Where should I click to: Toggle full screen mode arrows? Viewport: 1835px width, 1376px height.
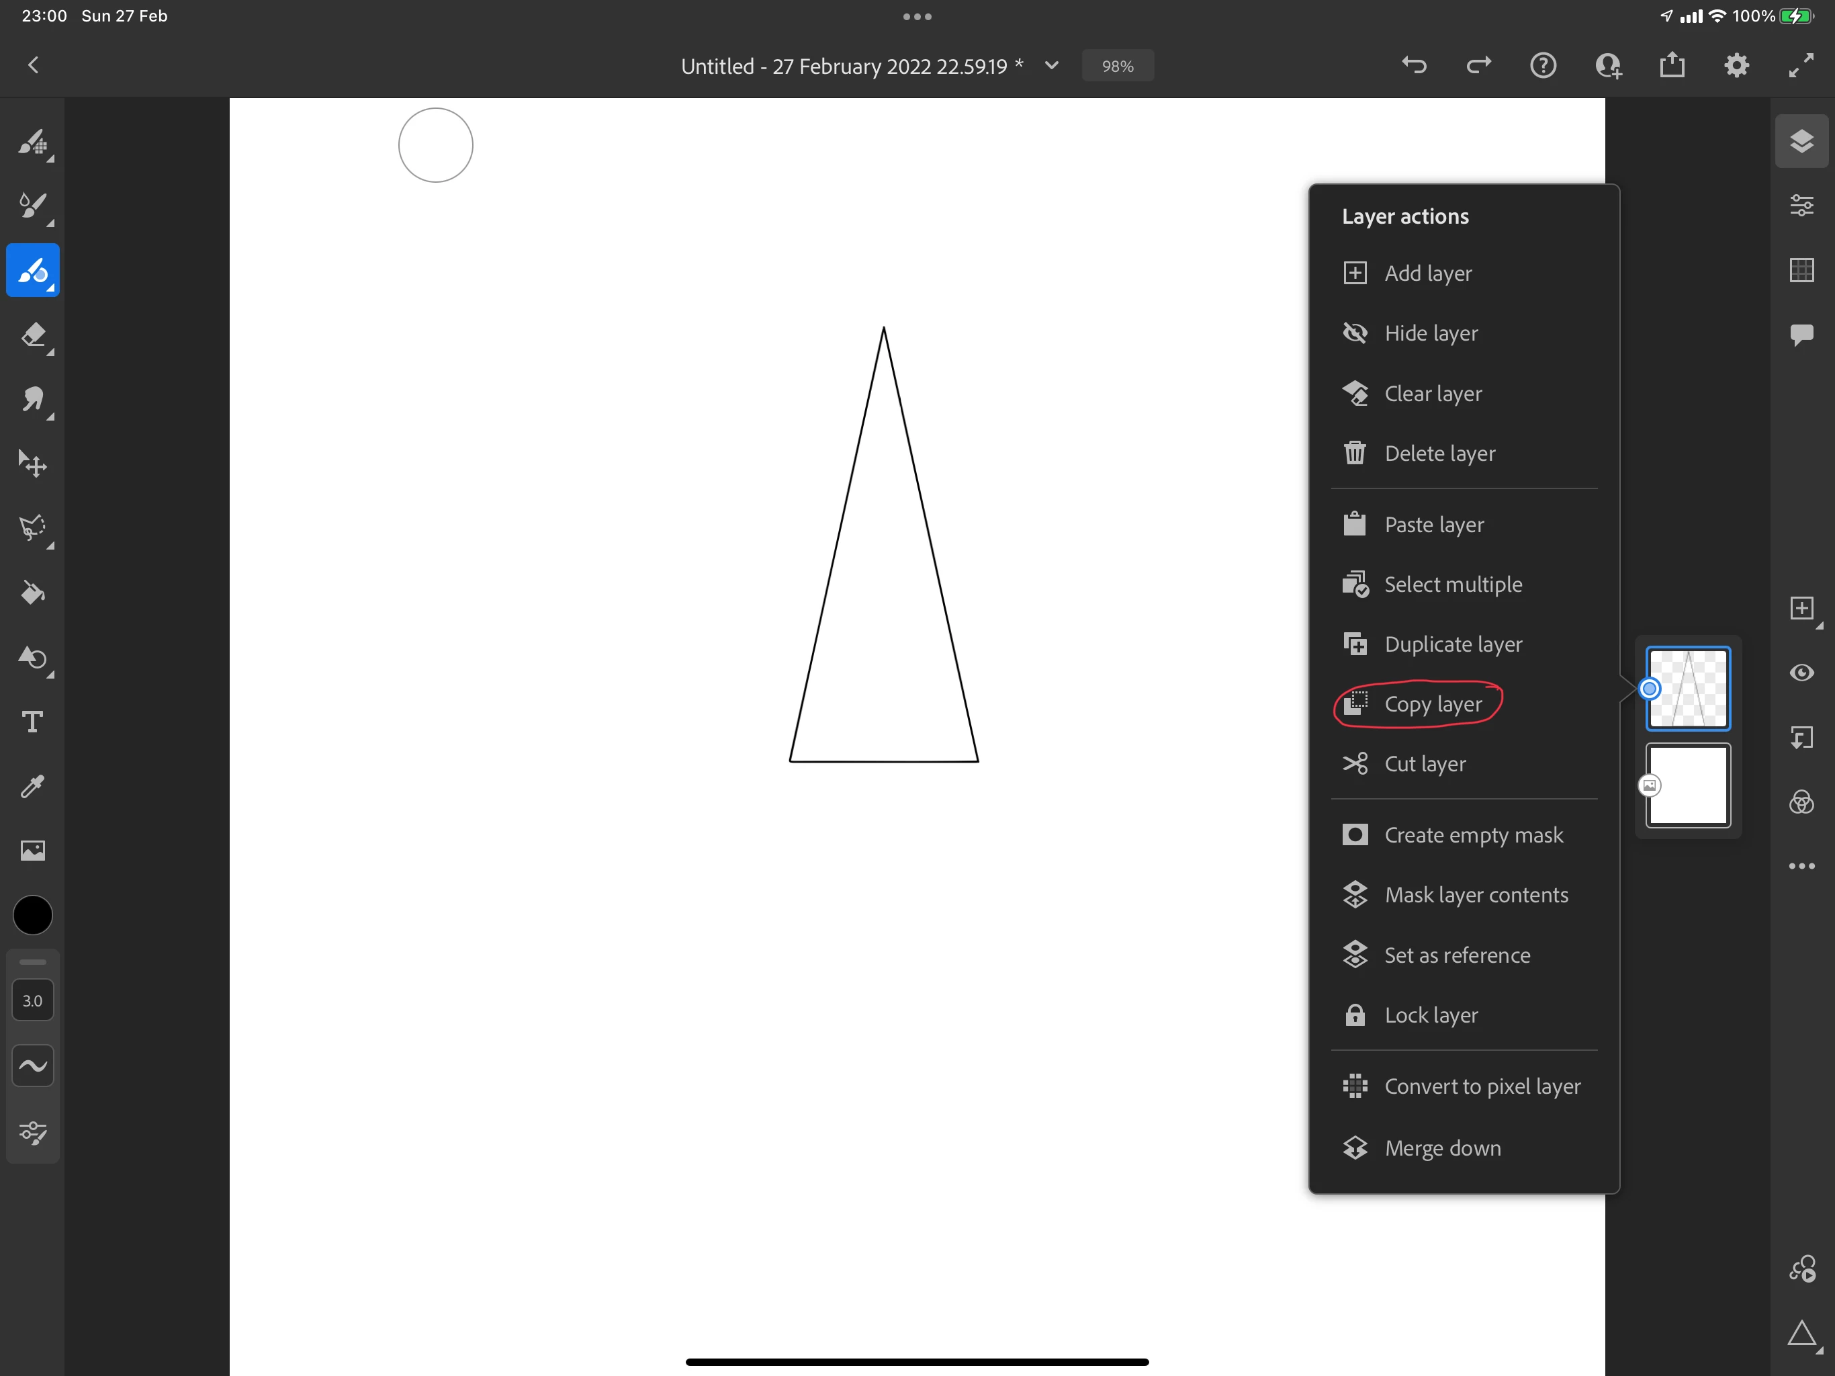1801,66
